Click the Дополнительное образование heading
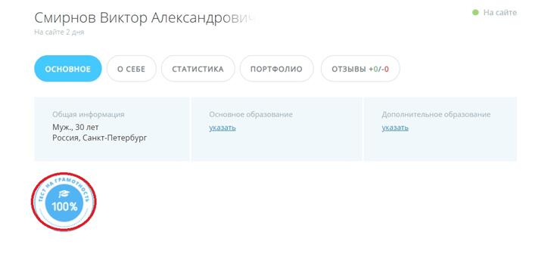The image size is (557, 272). point(436,115)
